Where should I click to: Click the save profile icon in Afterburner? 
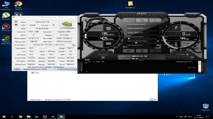pyautogui.click(x=192, y=57)
